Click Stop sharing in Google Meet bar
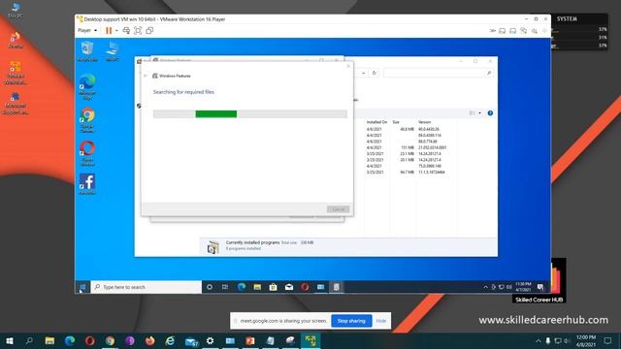The image size is (621, 349). (x=351, y=321)
